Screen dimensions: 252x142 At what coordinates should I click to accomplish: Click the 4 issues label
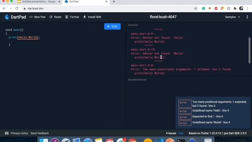click(171, 133)
